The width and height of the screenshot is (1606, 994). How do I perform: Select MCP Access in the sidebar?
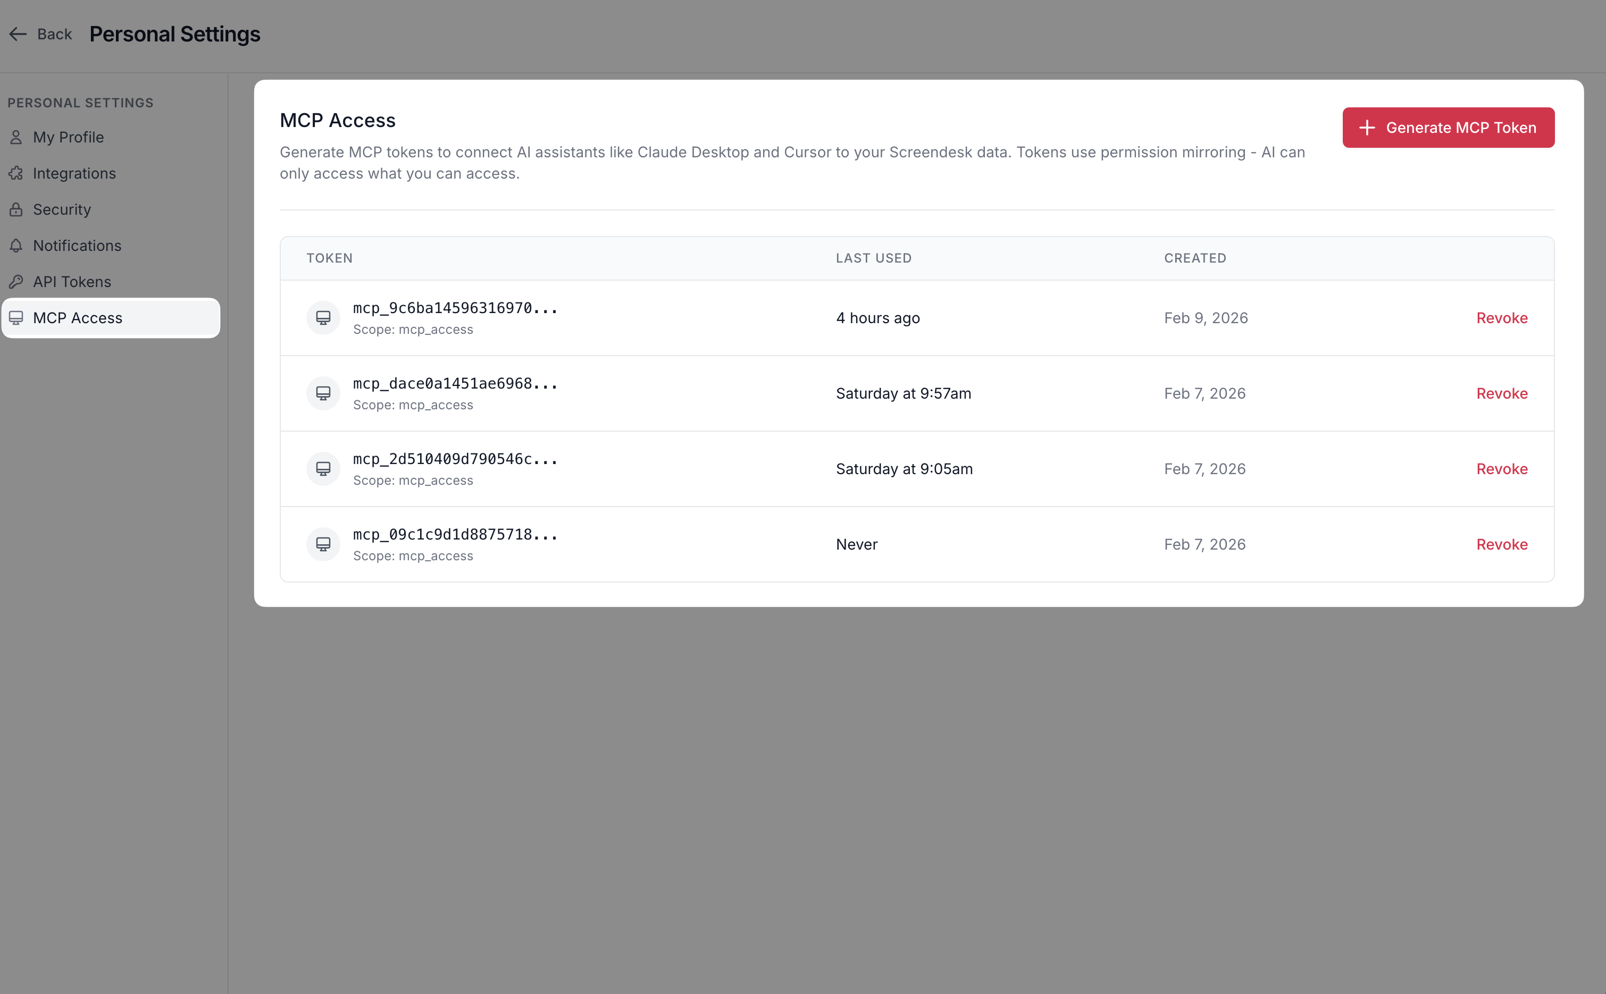(78, 318)
